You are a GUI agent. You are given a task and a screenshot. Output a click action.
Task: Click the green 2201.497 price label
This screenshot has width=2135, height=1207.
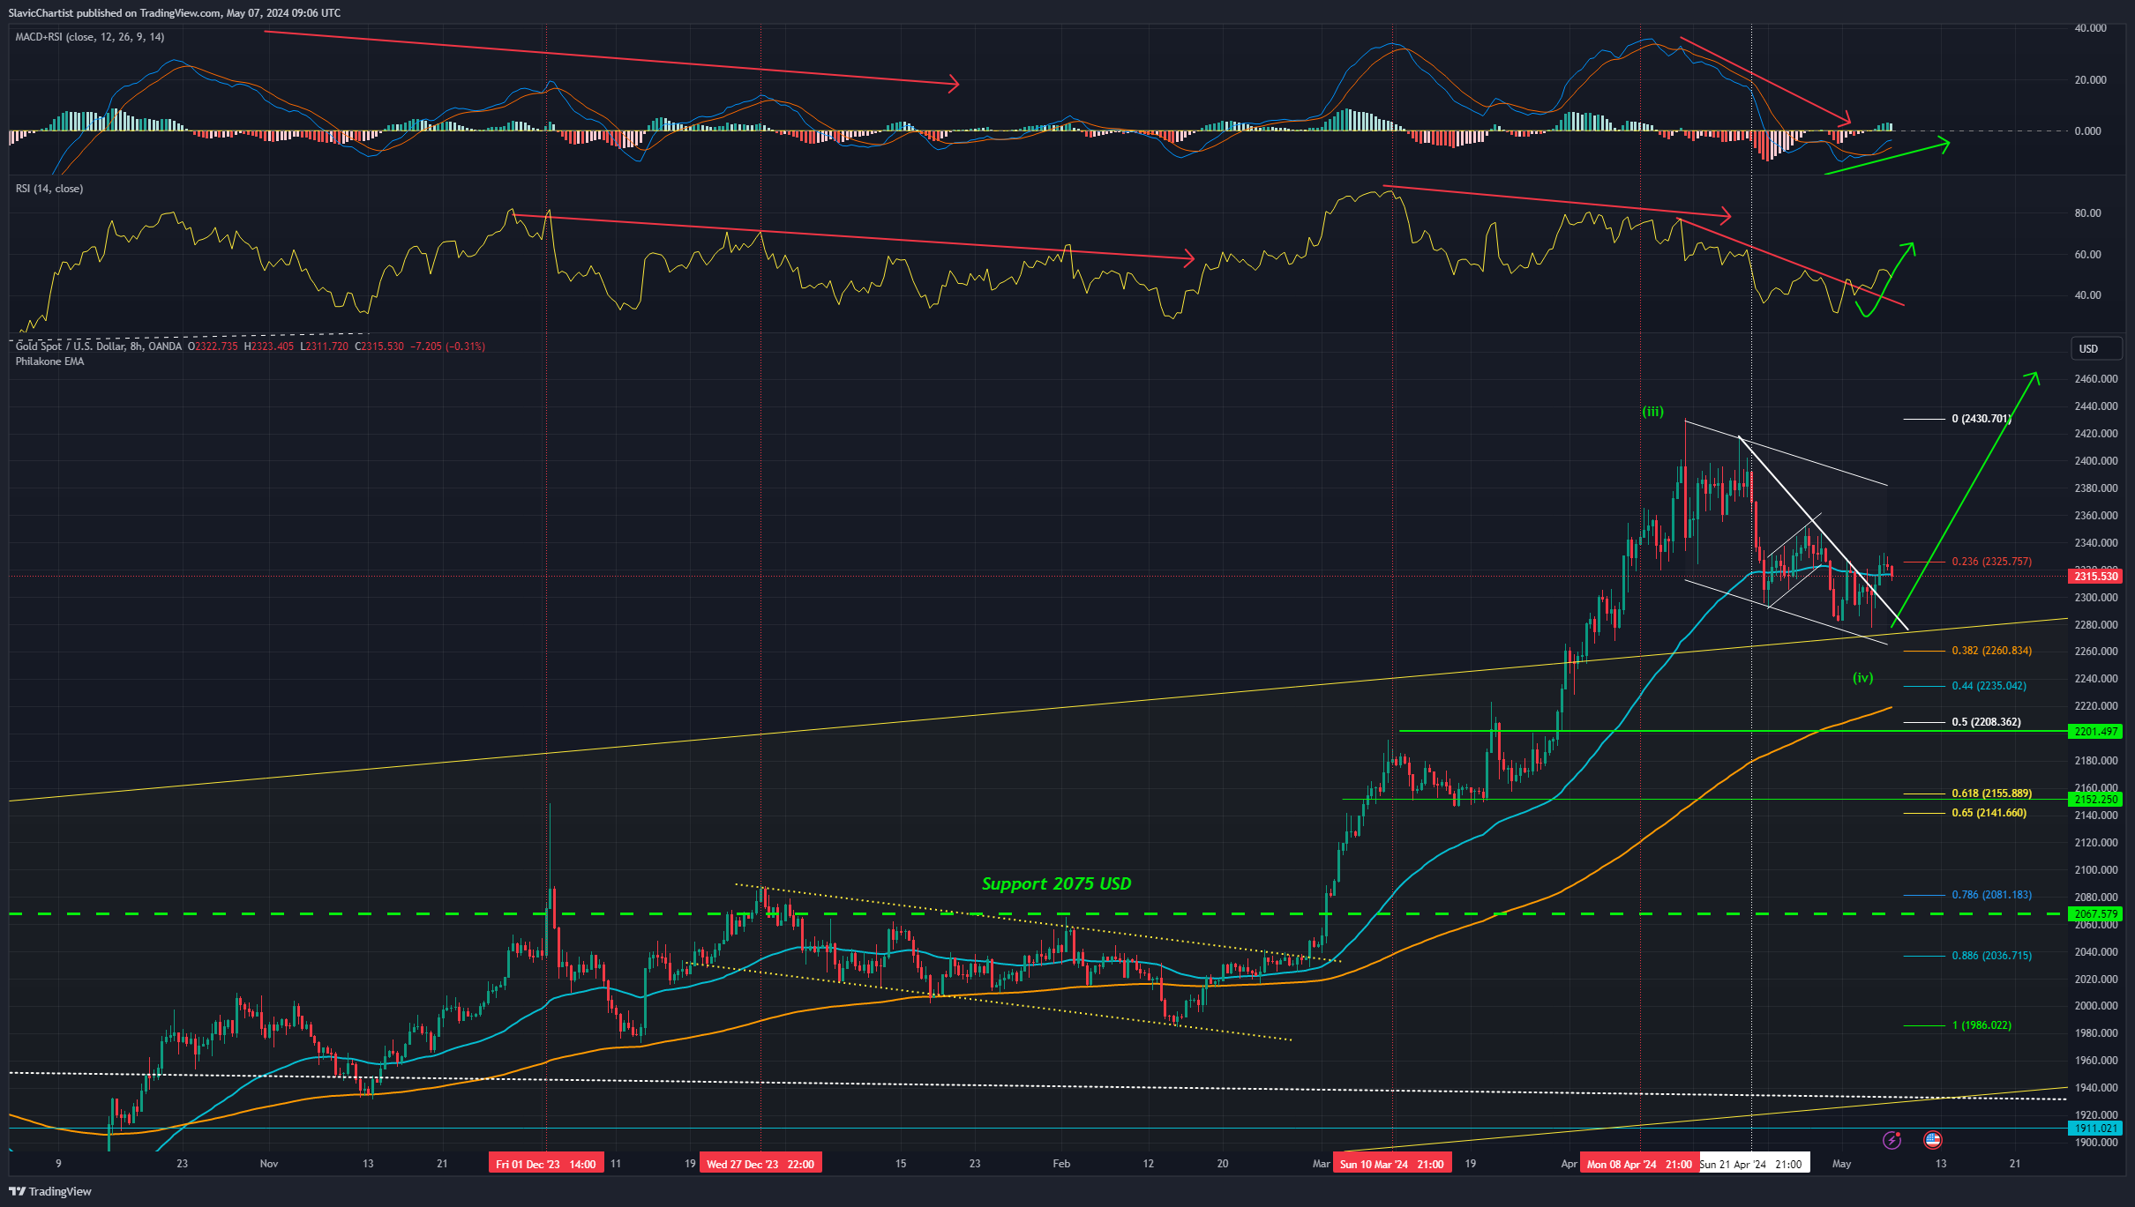click(x=2095, y=732)
